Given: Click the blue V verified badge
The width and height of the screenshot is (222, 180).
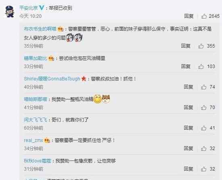Looking at the screenshot, I should (42, 8).
